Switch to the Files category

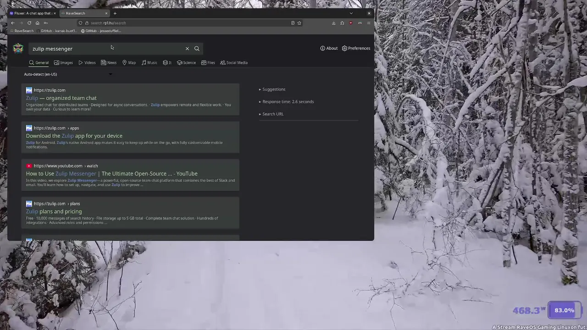[208, 62]
